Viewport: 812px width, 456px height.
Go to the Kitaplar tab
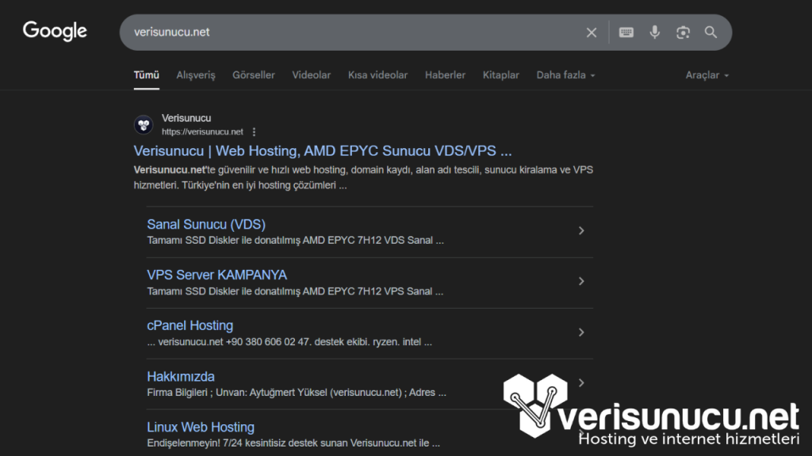[x=500, y=75]
